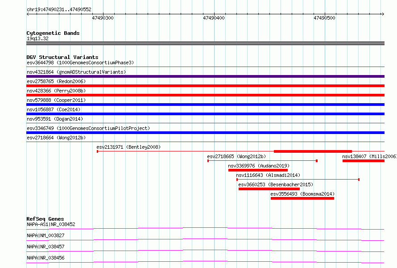Click the chr19:47490231..47490552 region label

click(x=59, y=9)
